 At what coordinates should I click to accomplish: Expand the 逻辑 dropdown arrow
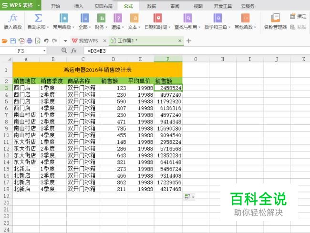[123, 27]
